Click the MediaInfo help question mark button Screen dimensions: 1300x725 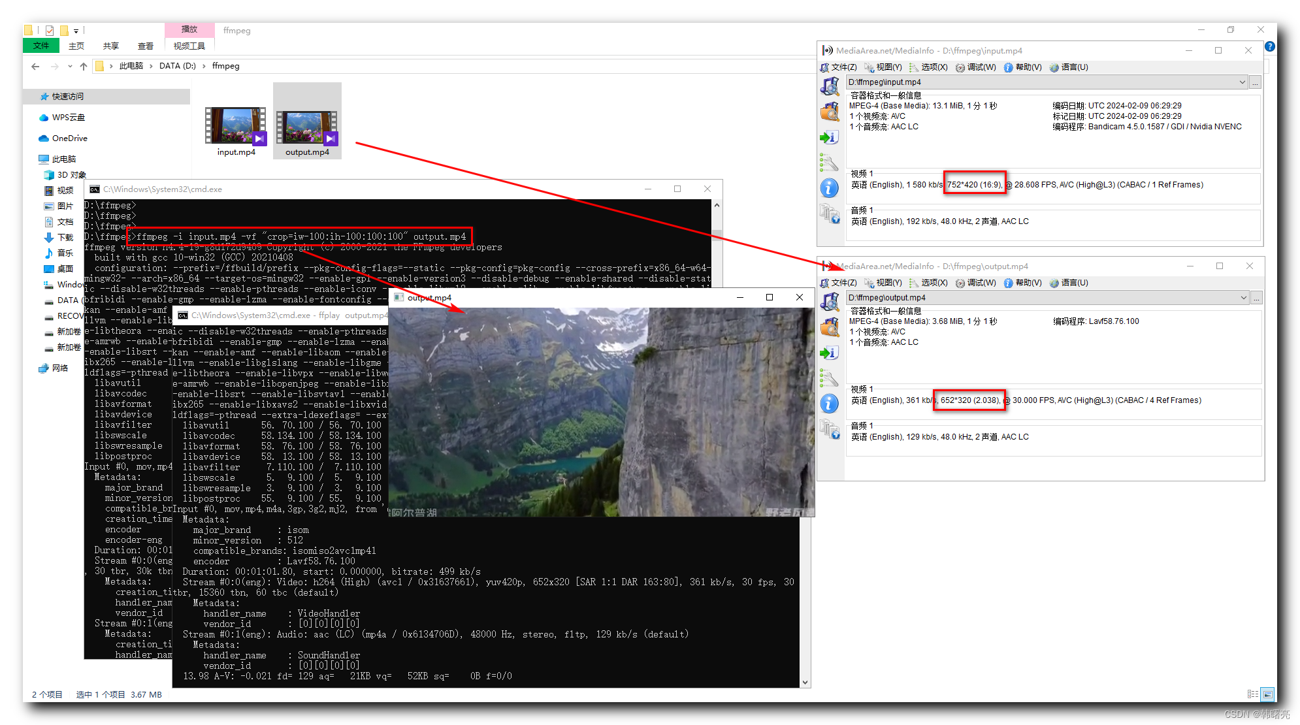[1269, 46]
